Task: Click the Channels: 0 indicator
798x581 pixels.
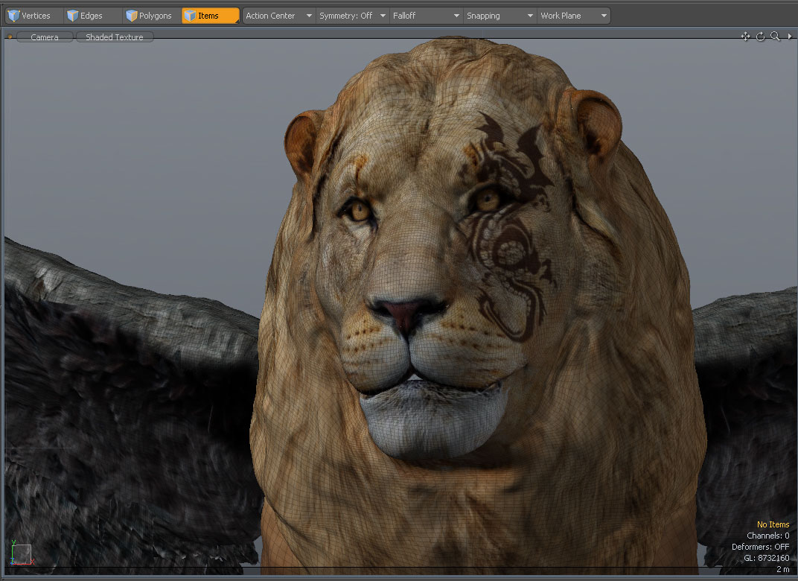Action: coord(767,535)
